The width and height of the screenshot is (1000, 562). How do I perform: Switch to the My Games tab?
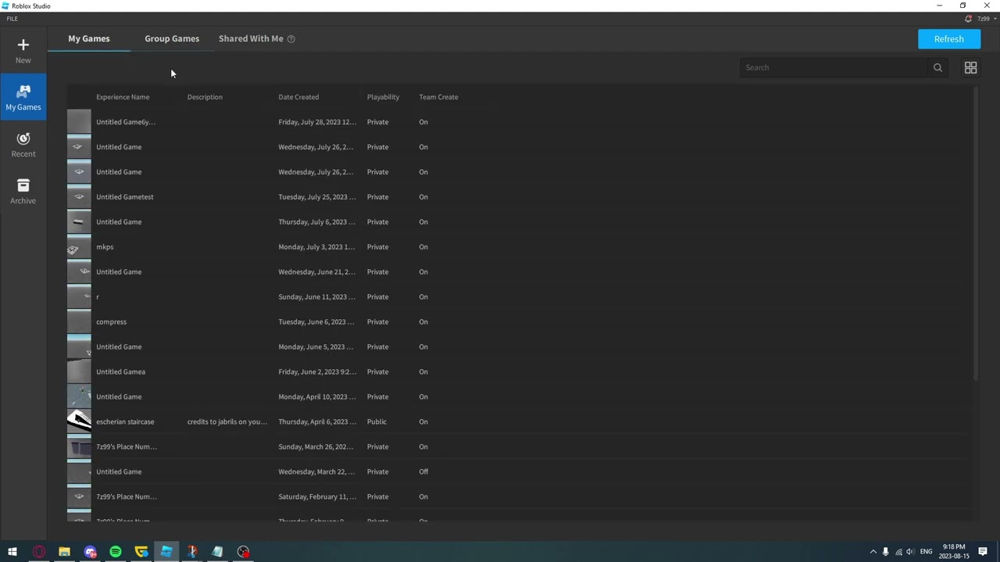89,39
